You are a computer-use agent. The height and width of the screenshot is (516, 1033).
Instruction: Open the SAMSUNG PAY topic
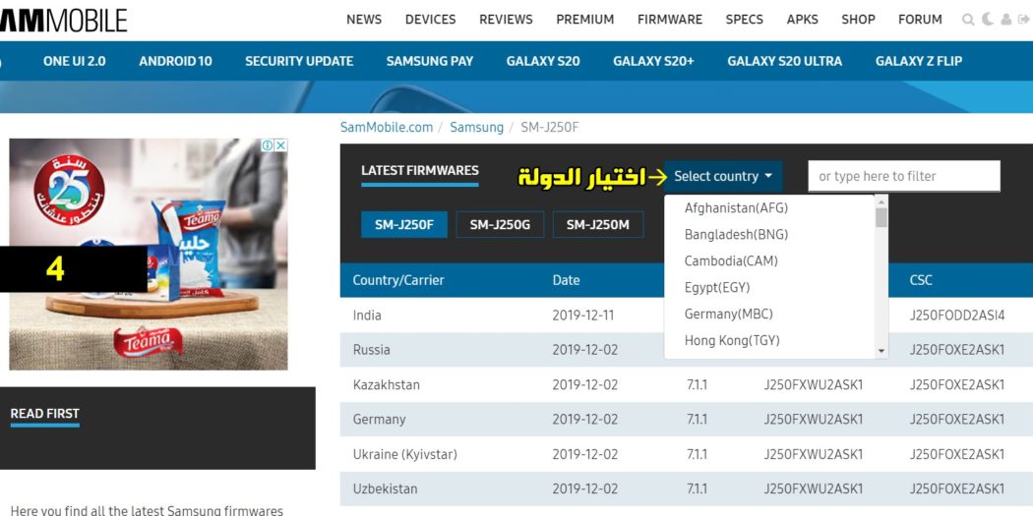430,61
